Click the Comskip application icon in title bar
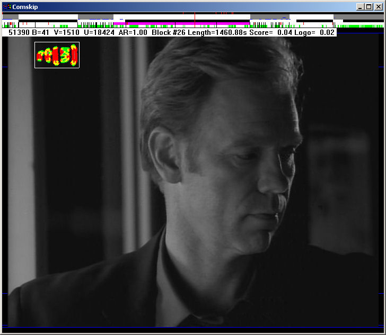Viewport: 386px width, 335px height. pyautogui.click(x=7, y=7)
